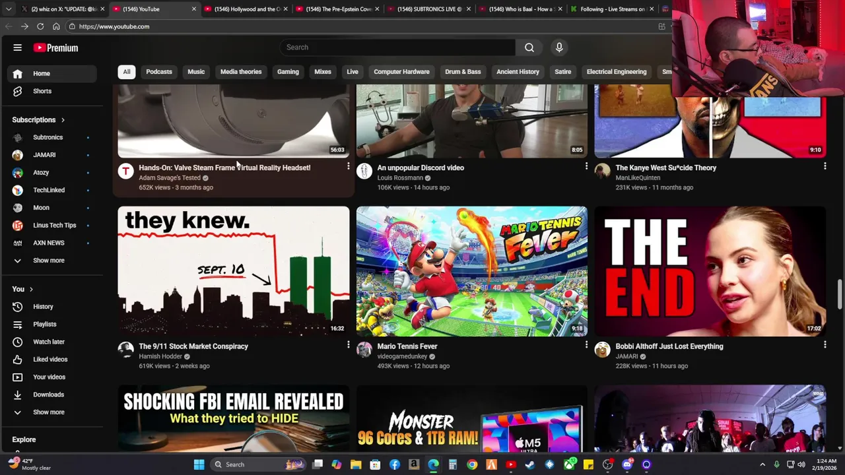
Task: Go to Home in the sidebar
Action: (53, 73)
